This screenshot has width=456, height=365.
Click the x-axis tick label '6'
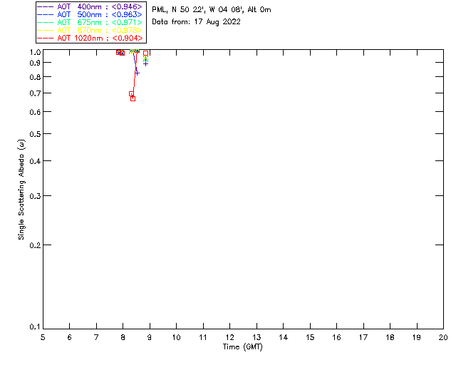click(70, 337)
